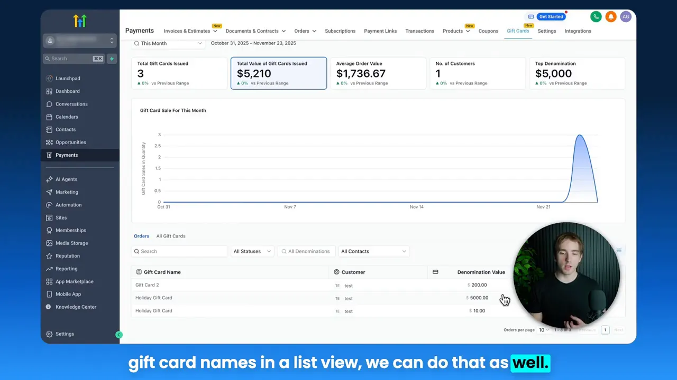Open AI Agents in the sidebar

tap(66, 179)
